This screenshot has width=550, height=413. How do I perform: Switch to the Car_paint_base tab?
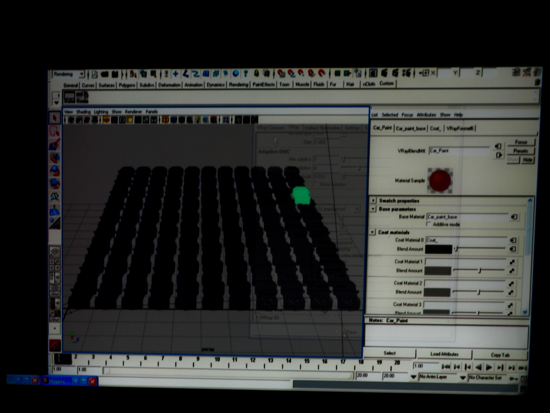coord(411,129)
